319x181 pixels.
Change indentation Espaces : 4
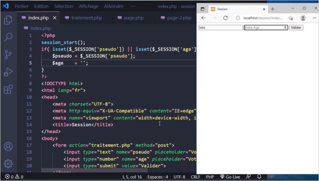point(158,177)
